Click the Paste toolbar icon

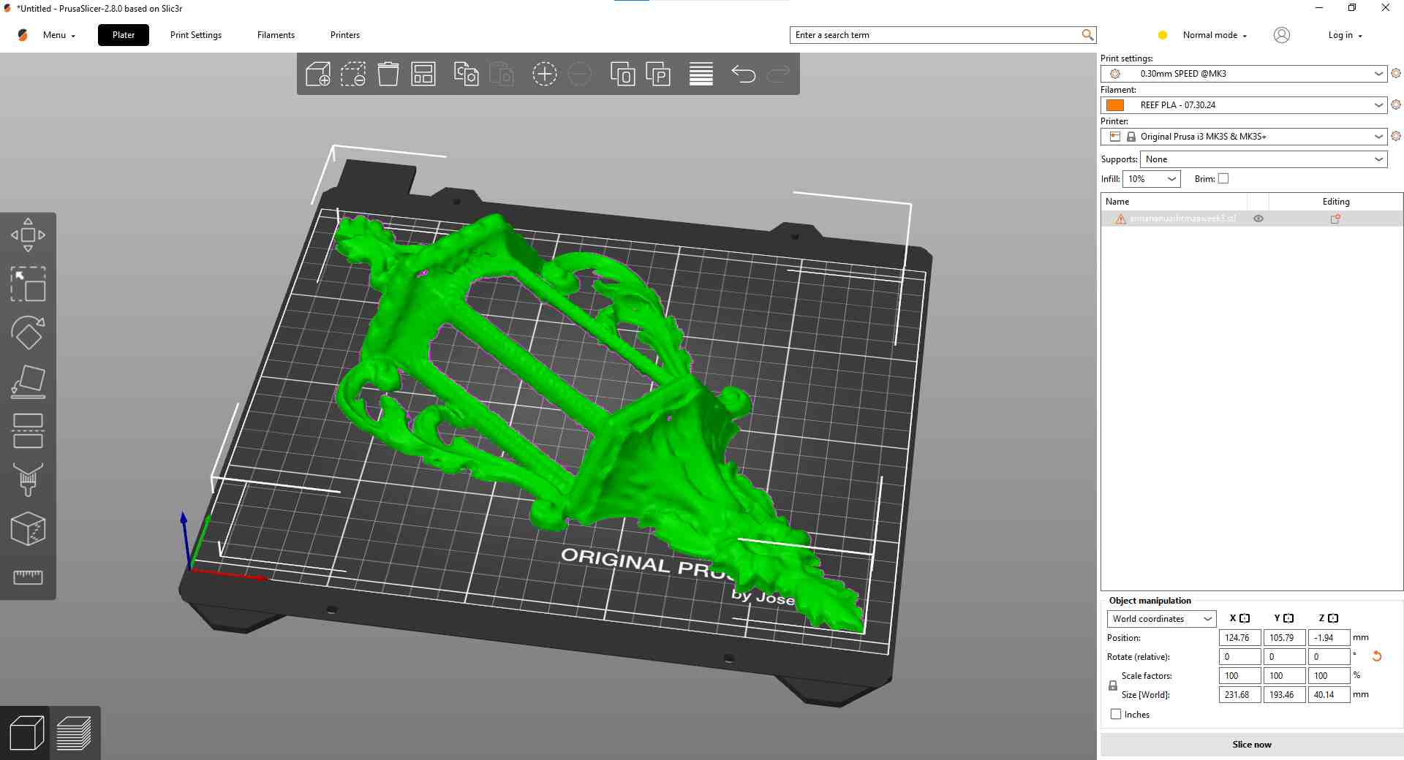(502, 74)
